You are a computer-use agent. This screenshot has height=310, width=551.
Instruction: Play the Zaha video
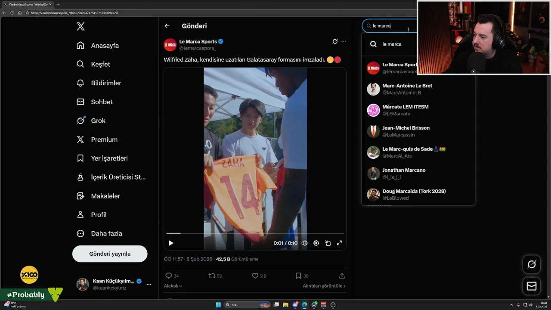pyautogui.click(x=171, y=243)
